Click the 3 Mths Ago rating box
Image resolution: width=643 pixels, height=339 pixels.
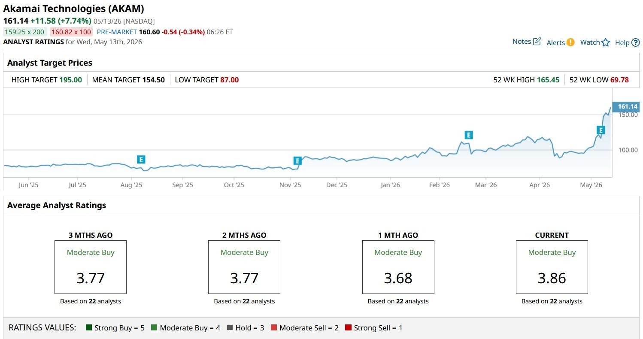(91, 267)
